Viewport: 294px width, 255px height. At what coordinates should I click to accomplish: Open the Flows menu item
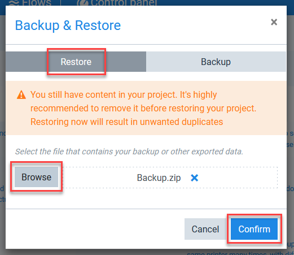point(30,3)
